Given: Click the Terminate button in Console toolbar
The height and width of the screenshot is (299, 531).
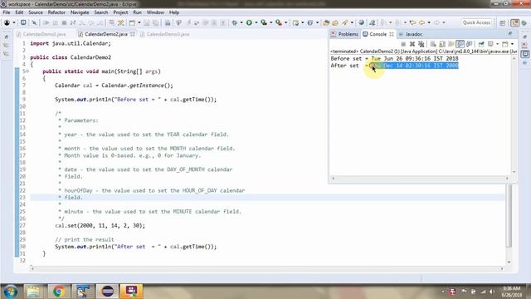Looking at the screenshot, I should [x=403, y=44].
